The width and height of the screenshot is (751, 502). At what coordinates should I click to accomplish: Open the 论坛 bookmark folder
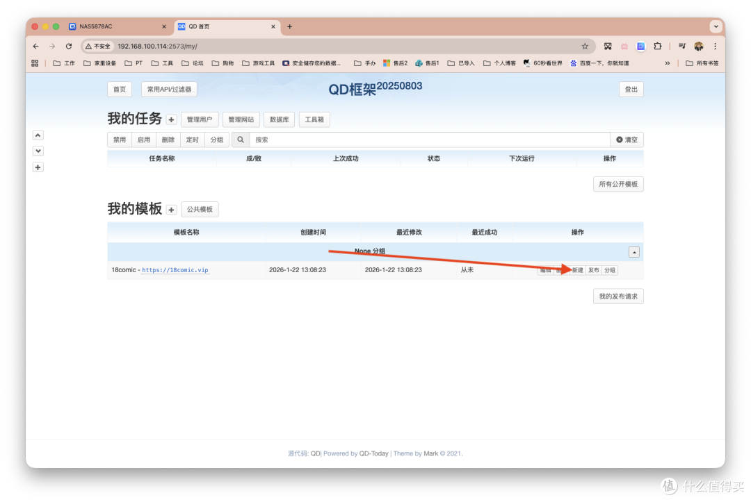click(x=193, y=63)
